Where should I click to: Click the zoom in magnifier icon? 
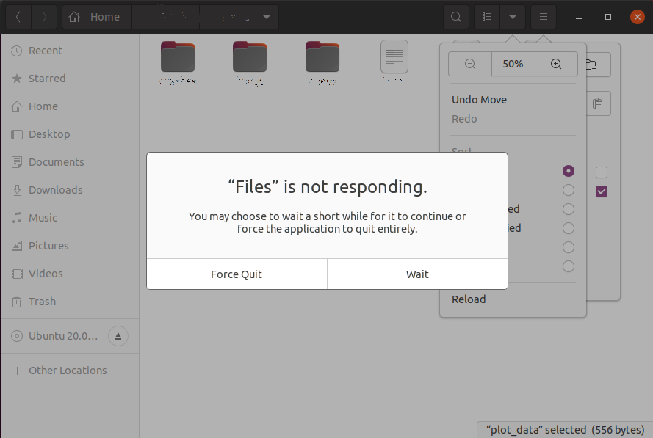point(556,64)
